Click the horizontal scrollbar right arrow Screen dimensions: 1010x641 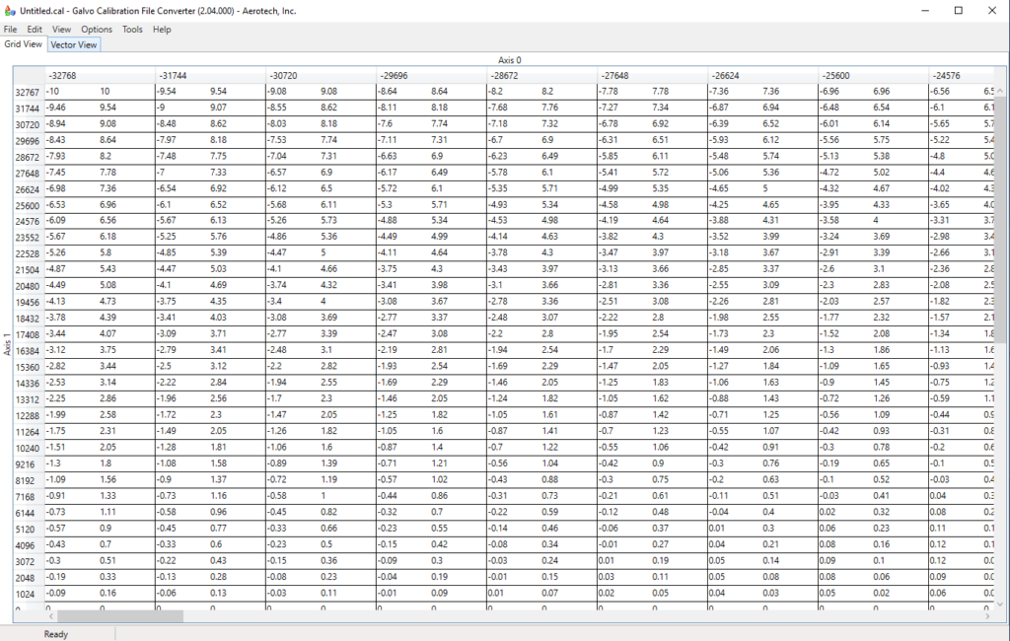pyautogui.click(x=987, y=616)
